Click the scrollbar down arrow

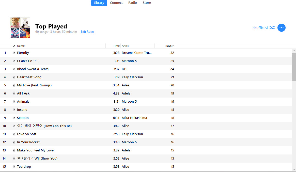[294, 169]
